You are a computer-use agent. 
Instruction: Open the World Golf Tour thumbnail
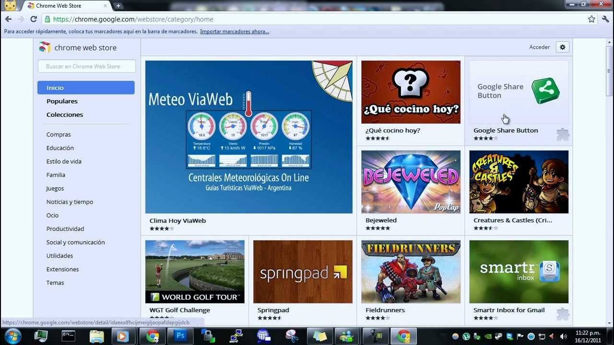click(195, 272)
